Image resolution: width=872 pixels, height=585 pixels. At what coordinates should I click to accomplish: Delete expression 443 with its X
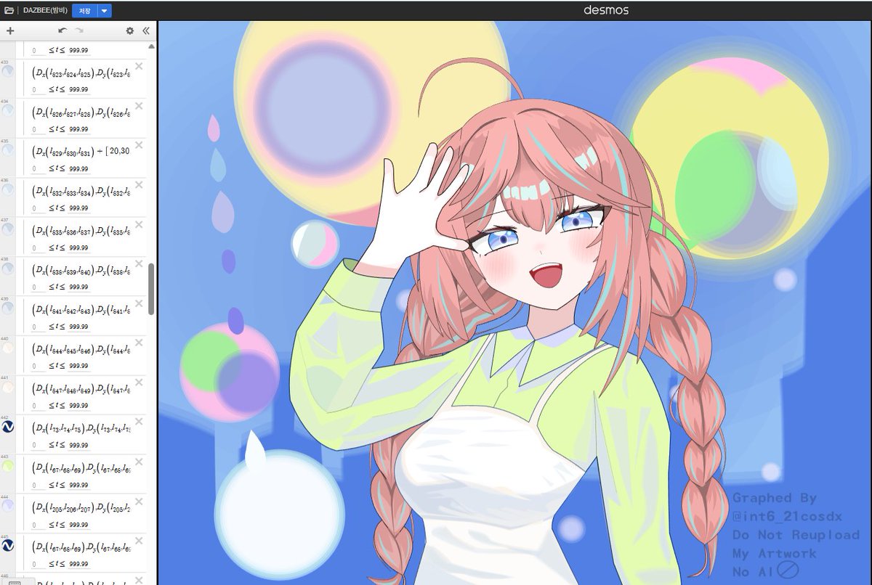(139, 462)
